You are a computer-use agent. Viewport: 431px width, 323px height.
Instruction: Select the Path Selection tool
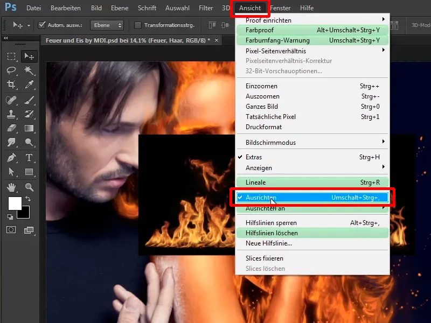pos(11,172)
